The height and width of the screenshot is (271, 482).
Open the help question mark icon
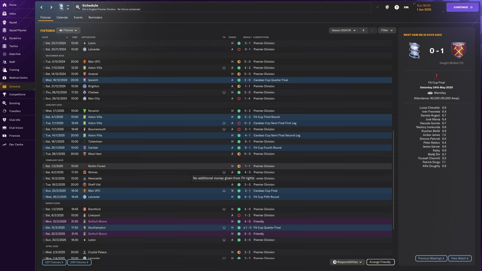click(397, 7)
